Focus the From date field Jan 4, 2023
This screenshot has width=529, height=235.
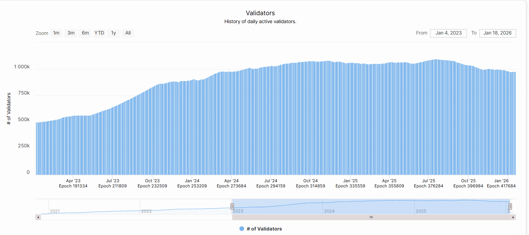[x=448, y=33]
